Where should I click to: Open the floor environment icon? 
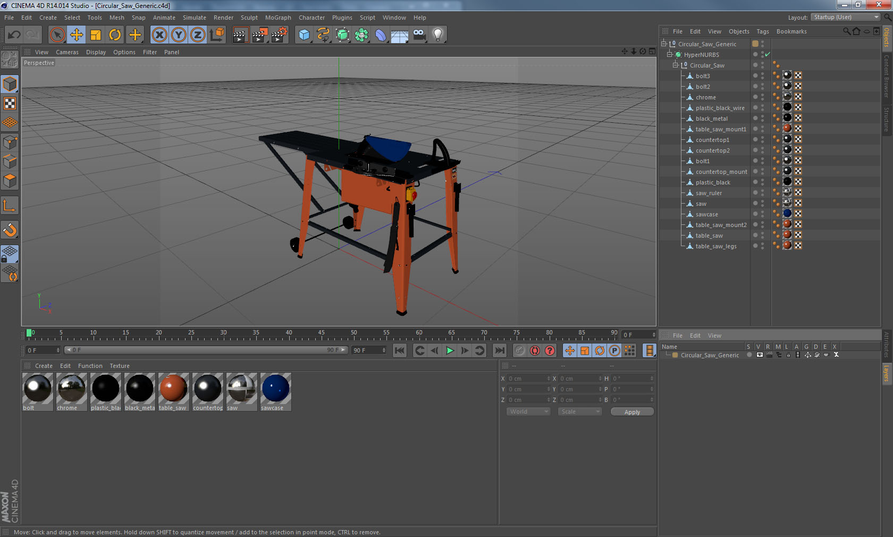(x=400, y=35)
